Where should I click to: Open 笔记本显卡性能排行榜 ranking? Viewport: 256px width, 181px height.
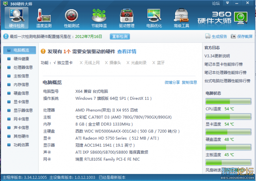[223, 64]
